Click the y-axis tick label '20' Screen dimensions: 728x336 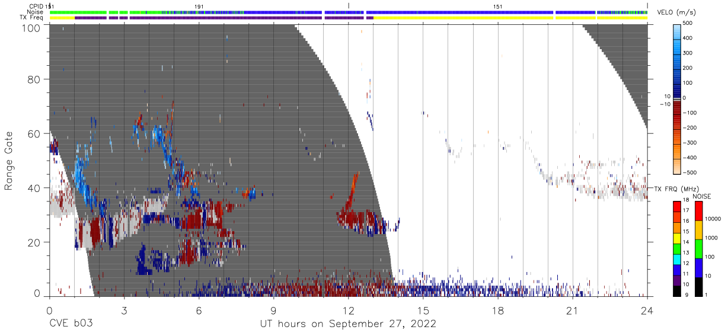coord(34,242)
